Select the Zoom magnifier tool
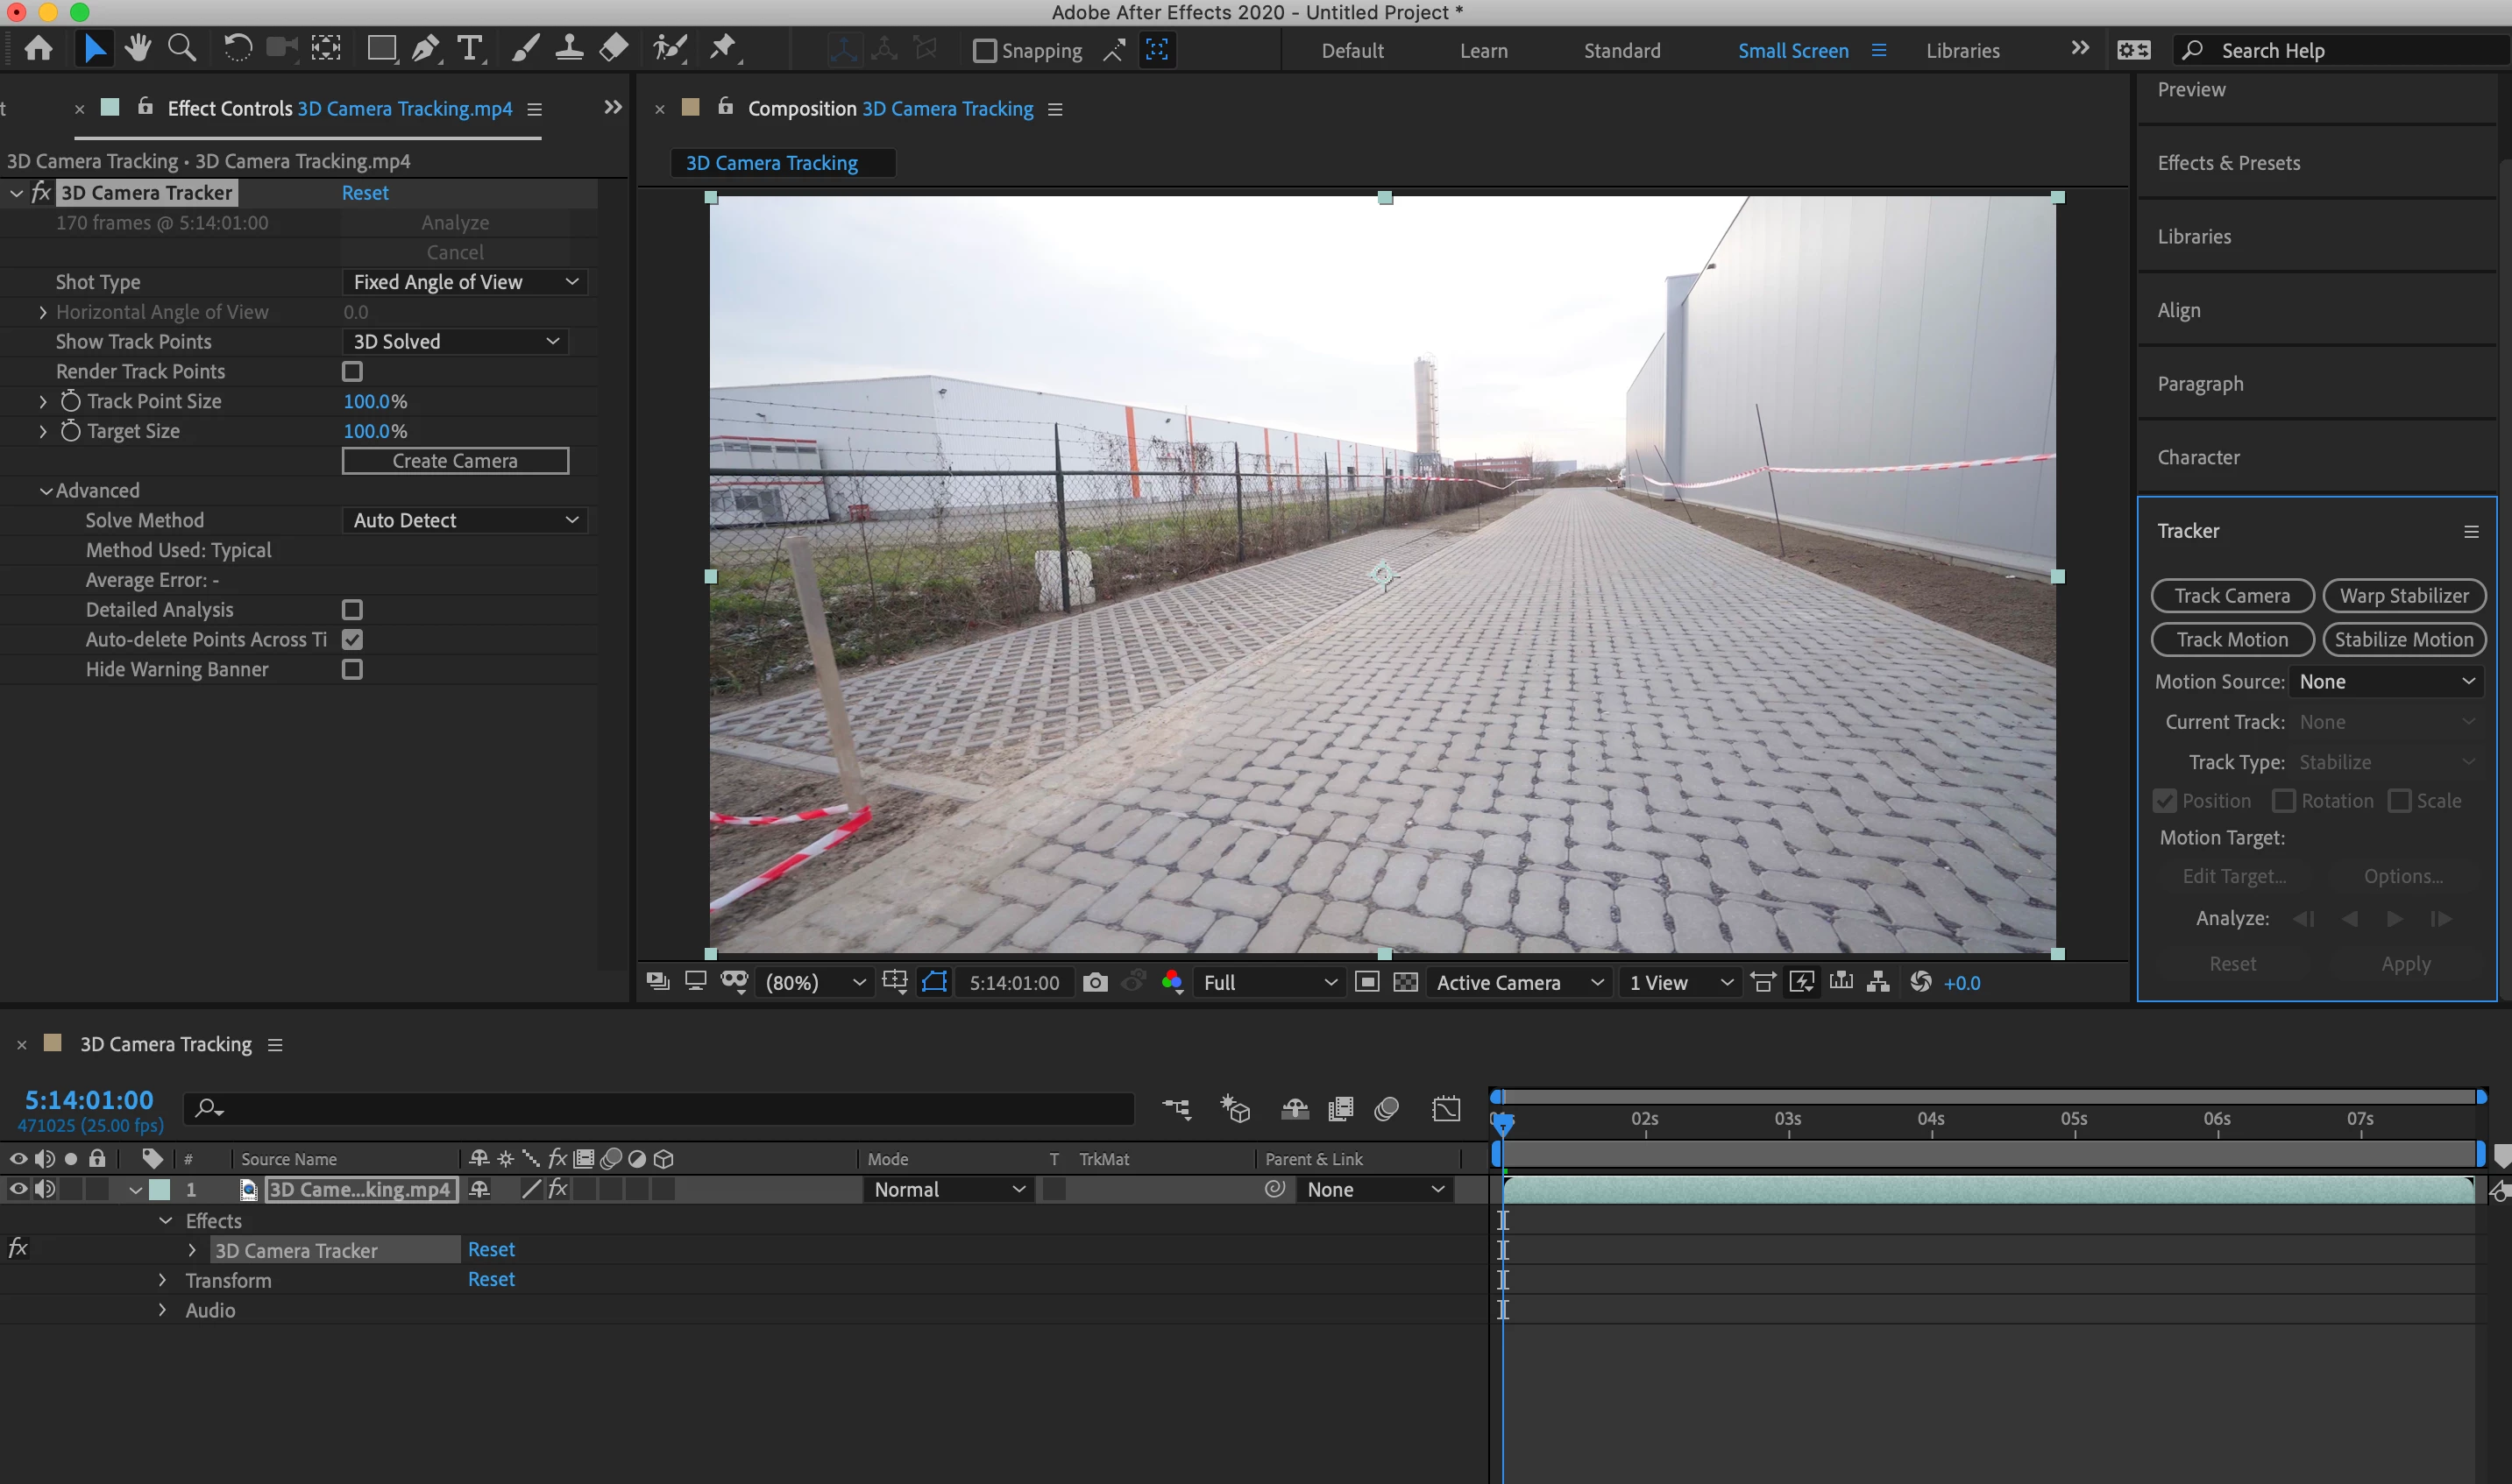2512x1484 pixels. [x=181, y=48]
